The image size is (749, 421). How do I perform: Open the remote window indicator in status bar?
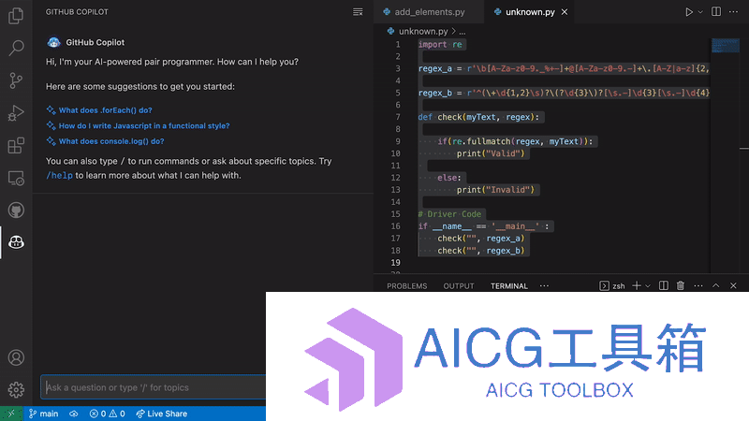[x=11, y=414]
